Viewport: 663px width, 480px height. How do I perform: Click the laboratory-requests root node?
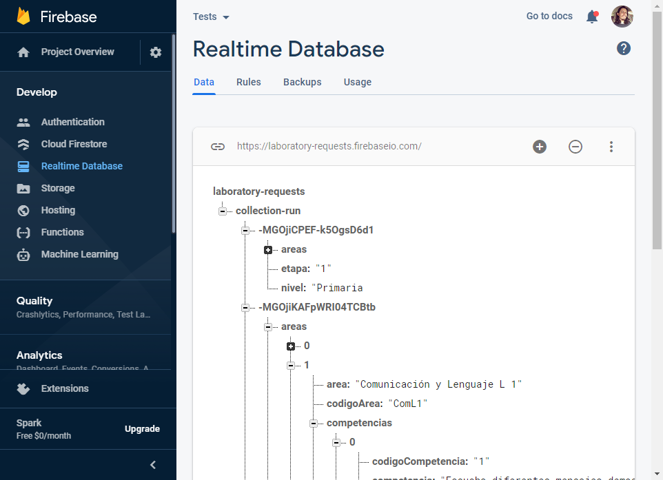(x=258, y=191)
